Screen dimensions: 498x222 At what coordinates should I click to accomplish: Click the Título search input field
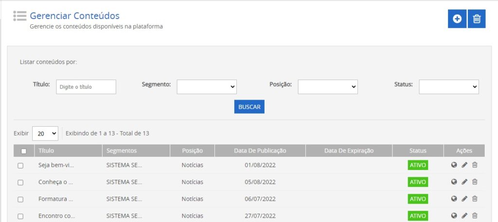click(x=86, y=87)
